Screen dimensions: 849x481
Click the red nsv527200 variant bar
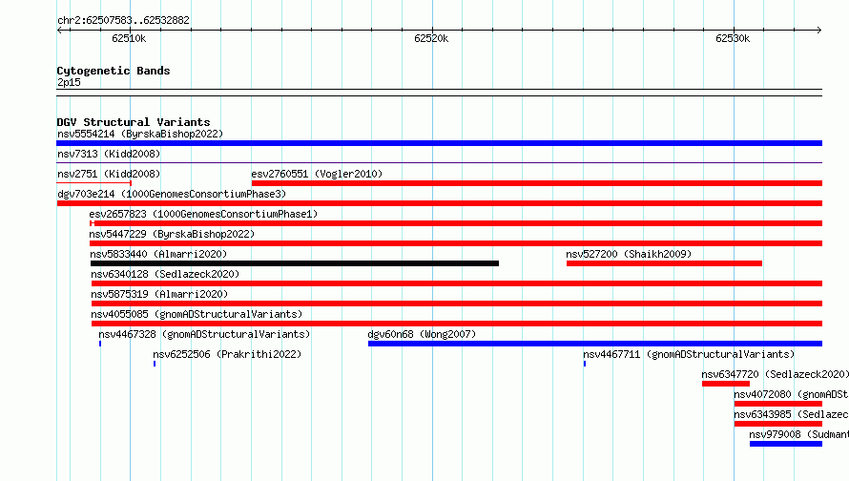tap(664, 263)
